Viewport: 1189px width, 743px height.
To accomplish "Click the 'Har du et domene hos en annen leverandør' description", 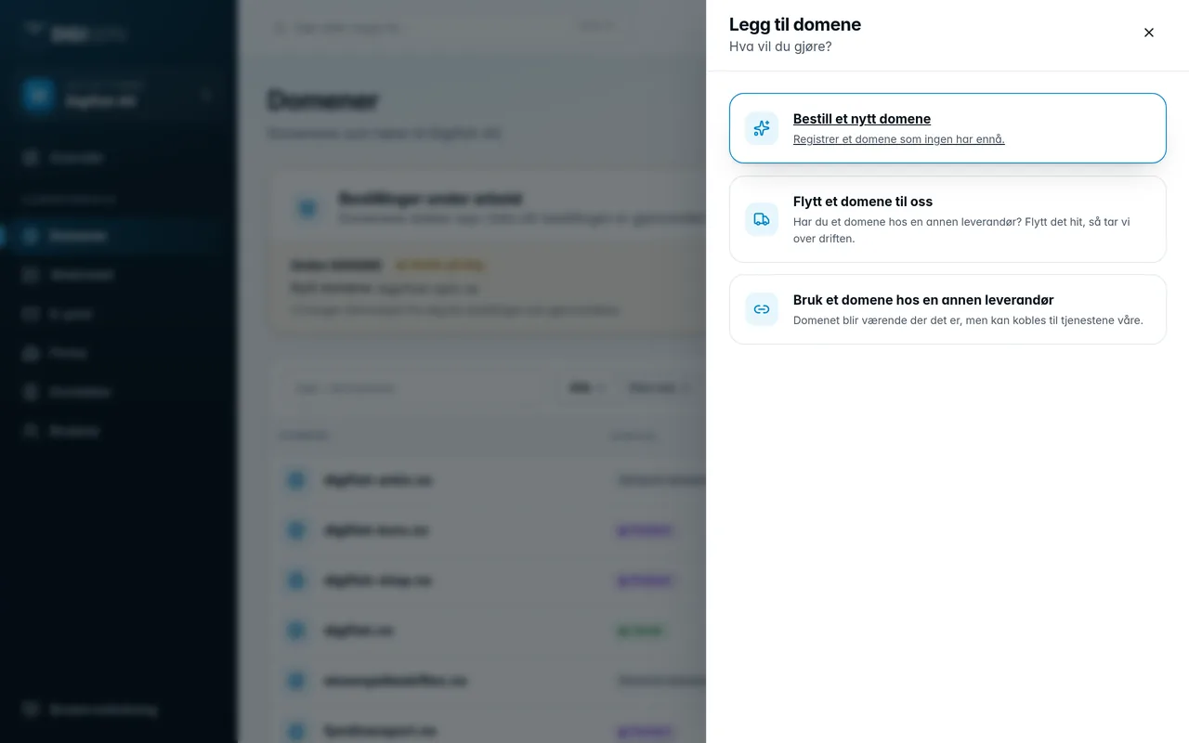I will pyautogui.click(x=961, y=230).
